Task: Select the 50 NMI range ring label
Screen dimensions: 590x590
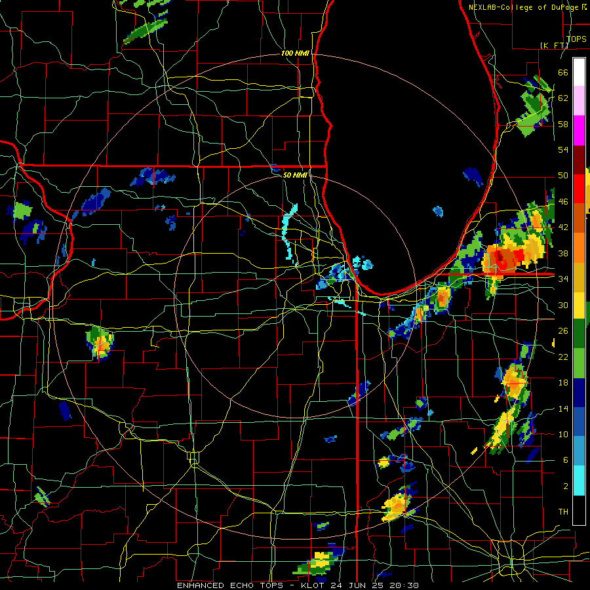Action: click(295, 175)
